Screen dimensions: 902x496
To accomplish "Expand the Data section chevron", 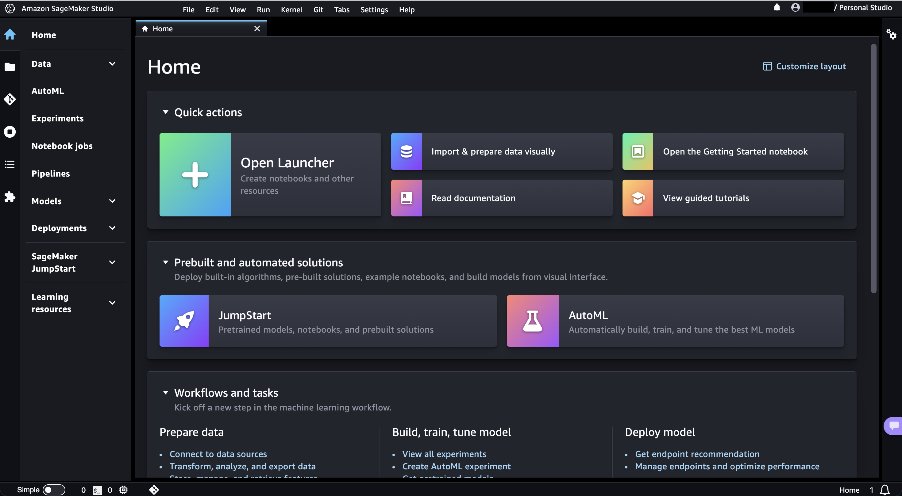I will (x=112, y=64).
